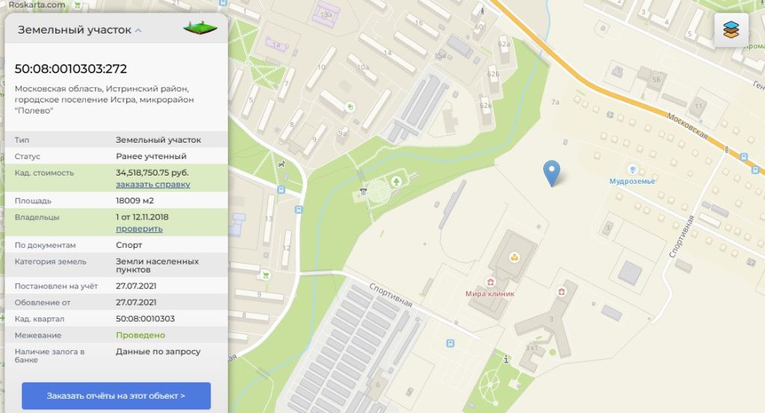
Task: Select the cadastral number 50:08:0010303:272
Action: pyautogui.click(x=71, y=69)
